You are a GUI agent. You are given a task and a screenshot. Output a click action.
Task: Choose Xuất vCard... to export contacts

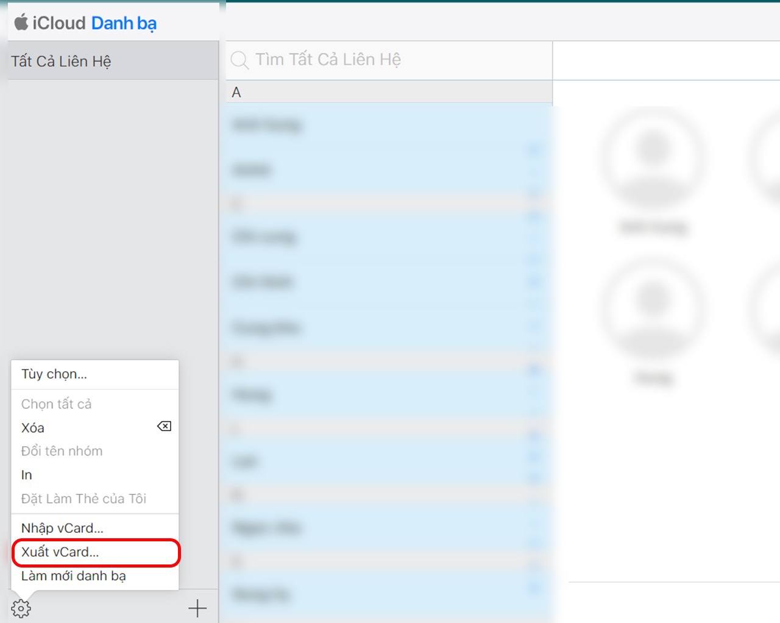pos(95,552)
